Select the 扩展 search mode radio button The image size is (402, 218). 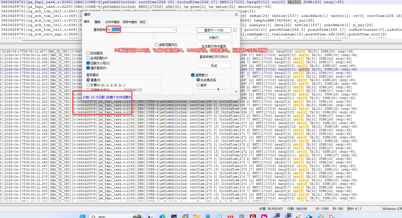point(88,85)
